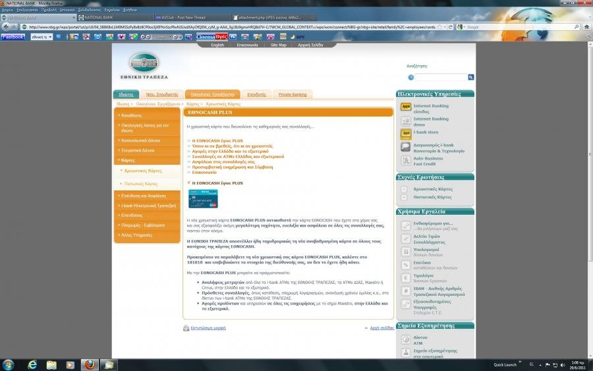Viewport: 593px width, 371px height.
Task: Click the blue search help icon
Action: click(410, 77)
